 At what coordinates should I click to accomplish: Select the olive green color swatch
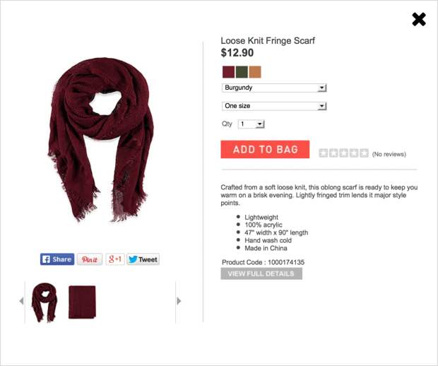click(x=242, y=72)
